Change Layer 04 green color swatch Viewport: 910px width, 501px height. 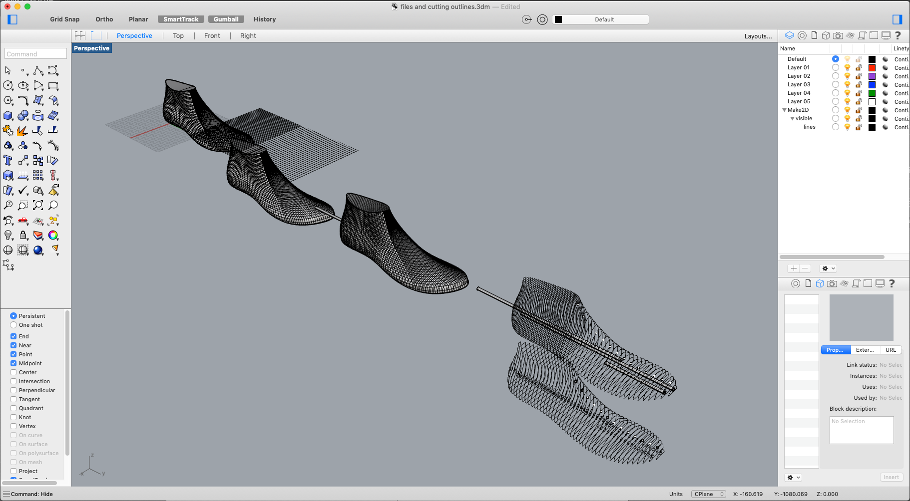click(872, 93)
